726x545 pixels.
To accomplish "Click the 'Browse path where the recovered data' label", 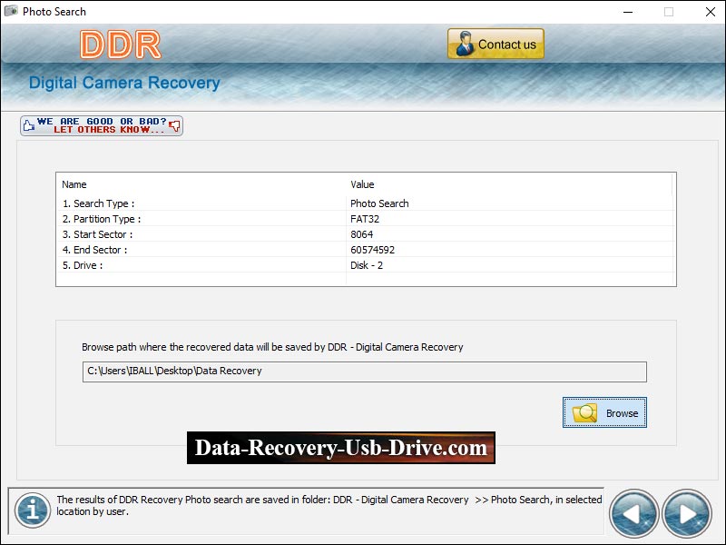I will (272, 347).
